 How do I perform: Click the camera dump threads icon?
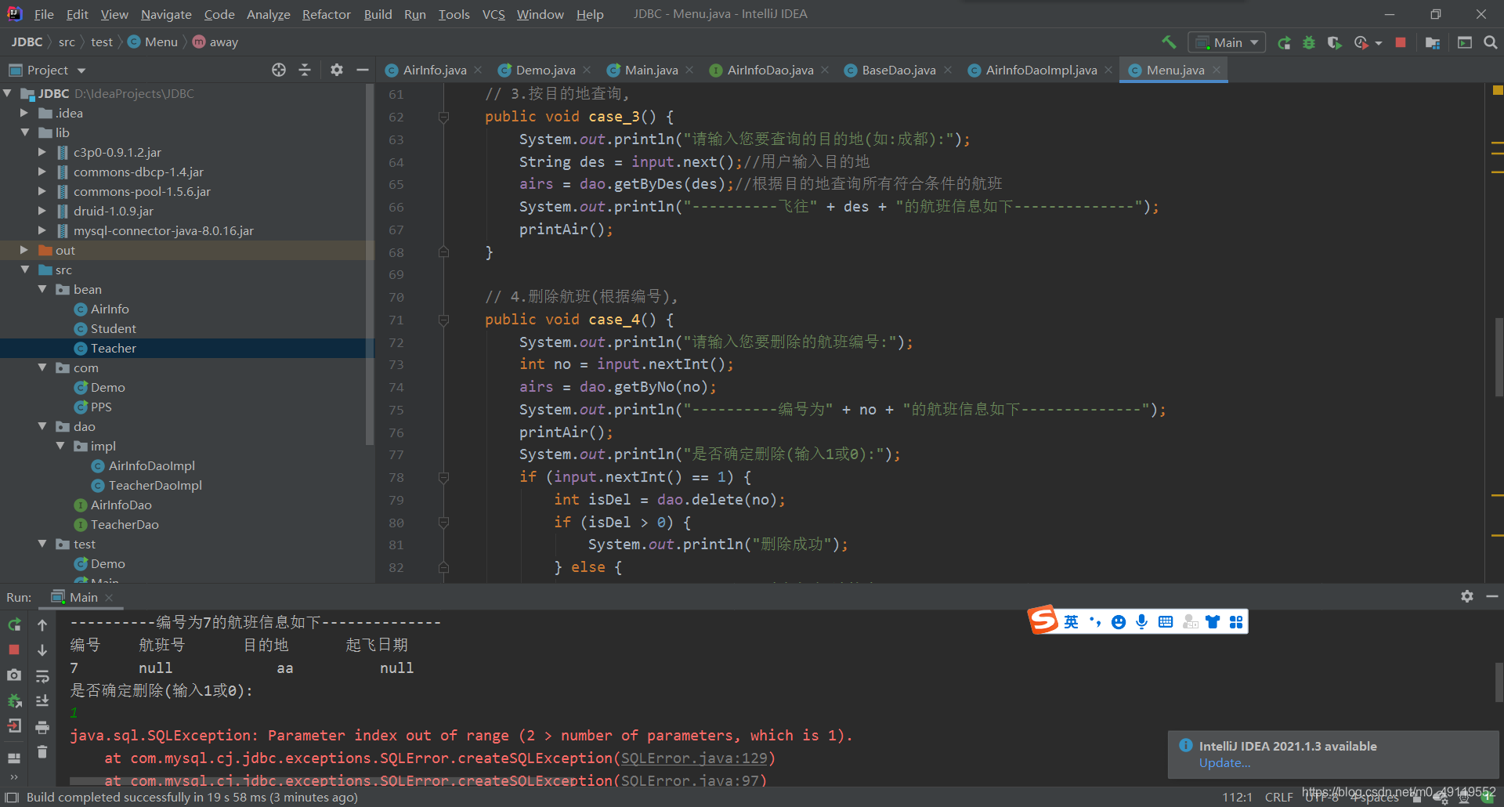point(14,675)
